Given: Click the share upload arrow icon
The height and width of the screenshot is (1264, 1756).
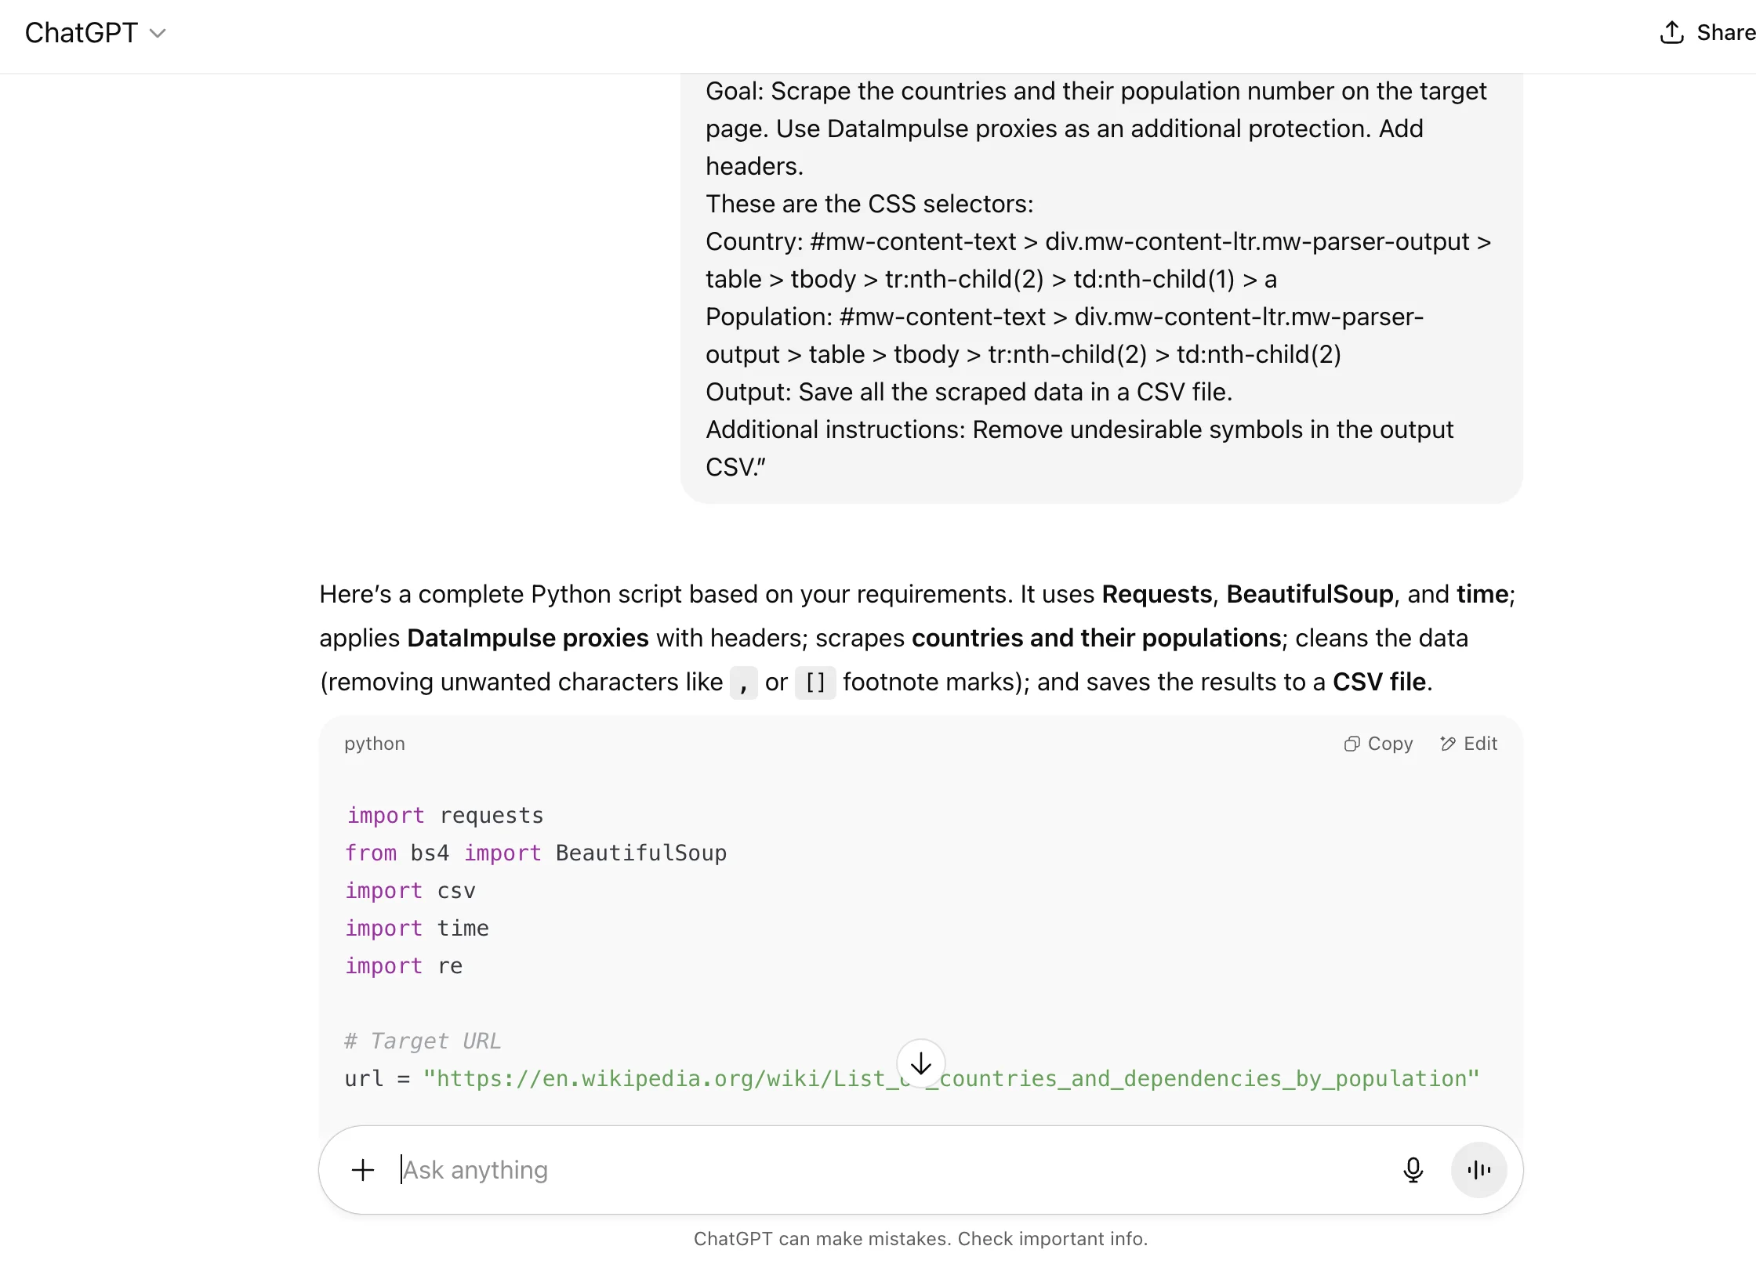Looking at the screenshot, I should tap(1671, 33).
